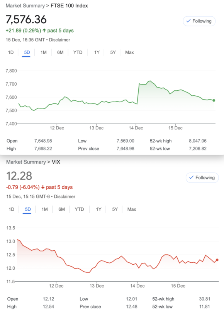The image size is (224, 310).
Task: Click VIX 52-wk high value 30.81
Action: tap(204, 299)
